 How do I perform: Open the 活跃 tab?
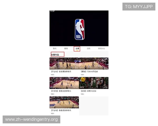pos(88,49)
